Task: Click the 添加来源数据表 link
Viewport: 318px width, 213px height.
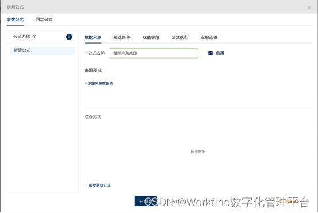Action: [x=99, y=83]
